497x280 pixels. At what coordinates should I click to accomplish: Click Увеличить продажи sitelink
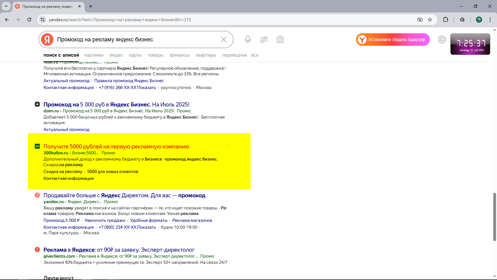[x=105, y=220]
